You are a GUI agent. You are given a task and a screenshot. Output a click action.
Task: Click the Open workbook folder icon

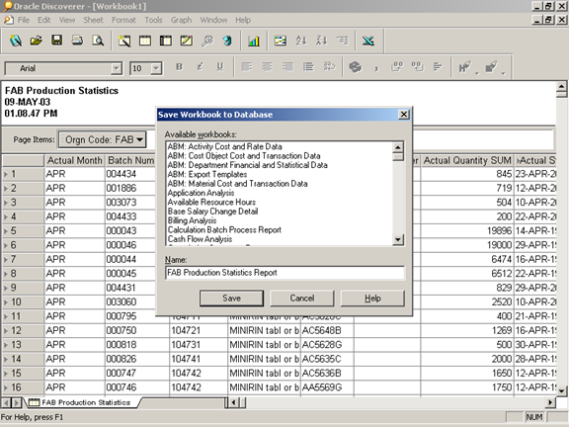pos(36,41)
